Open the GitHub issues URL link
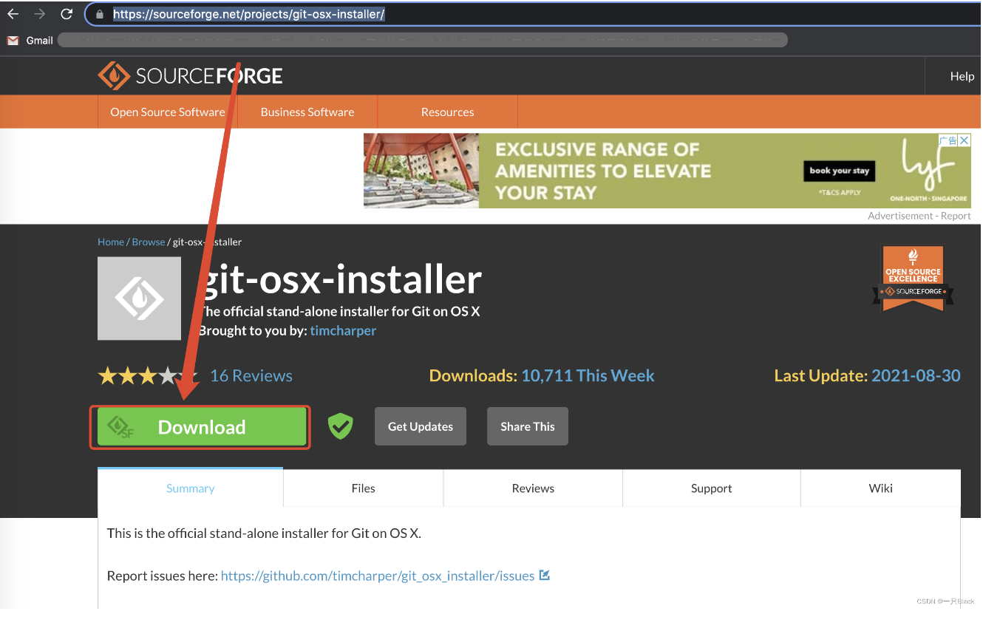 [x=378, y=576]
